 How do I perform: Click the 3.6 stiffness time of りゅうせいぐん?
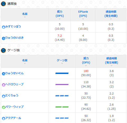pos(111,71)
